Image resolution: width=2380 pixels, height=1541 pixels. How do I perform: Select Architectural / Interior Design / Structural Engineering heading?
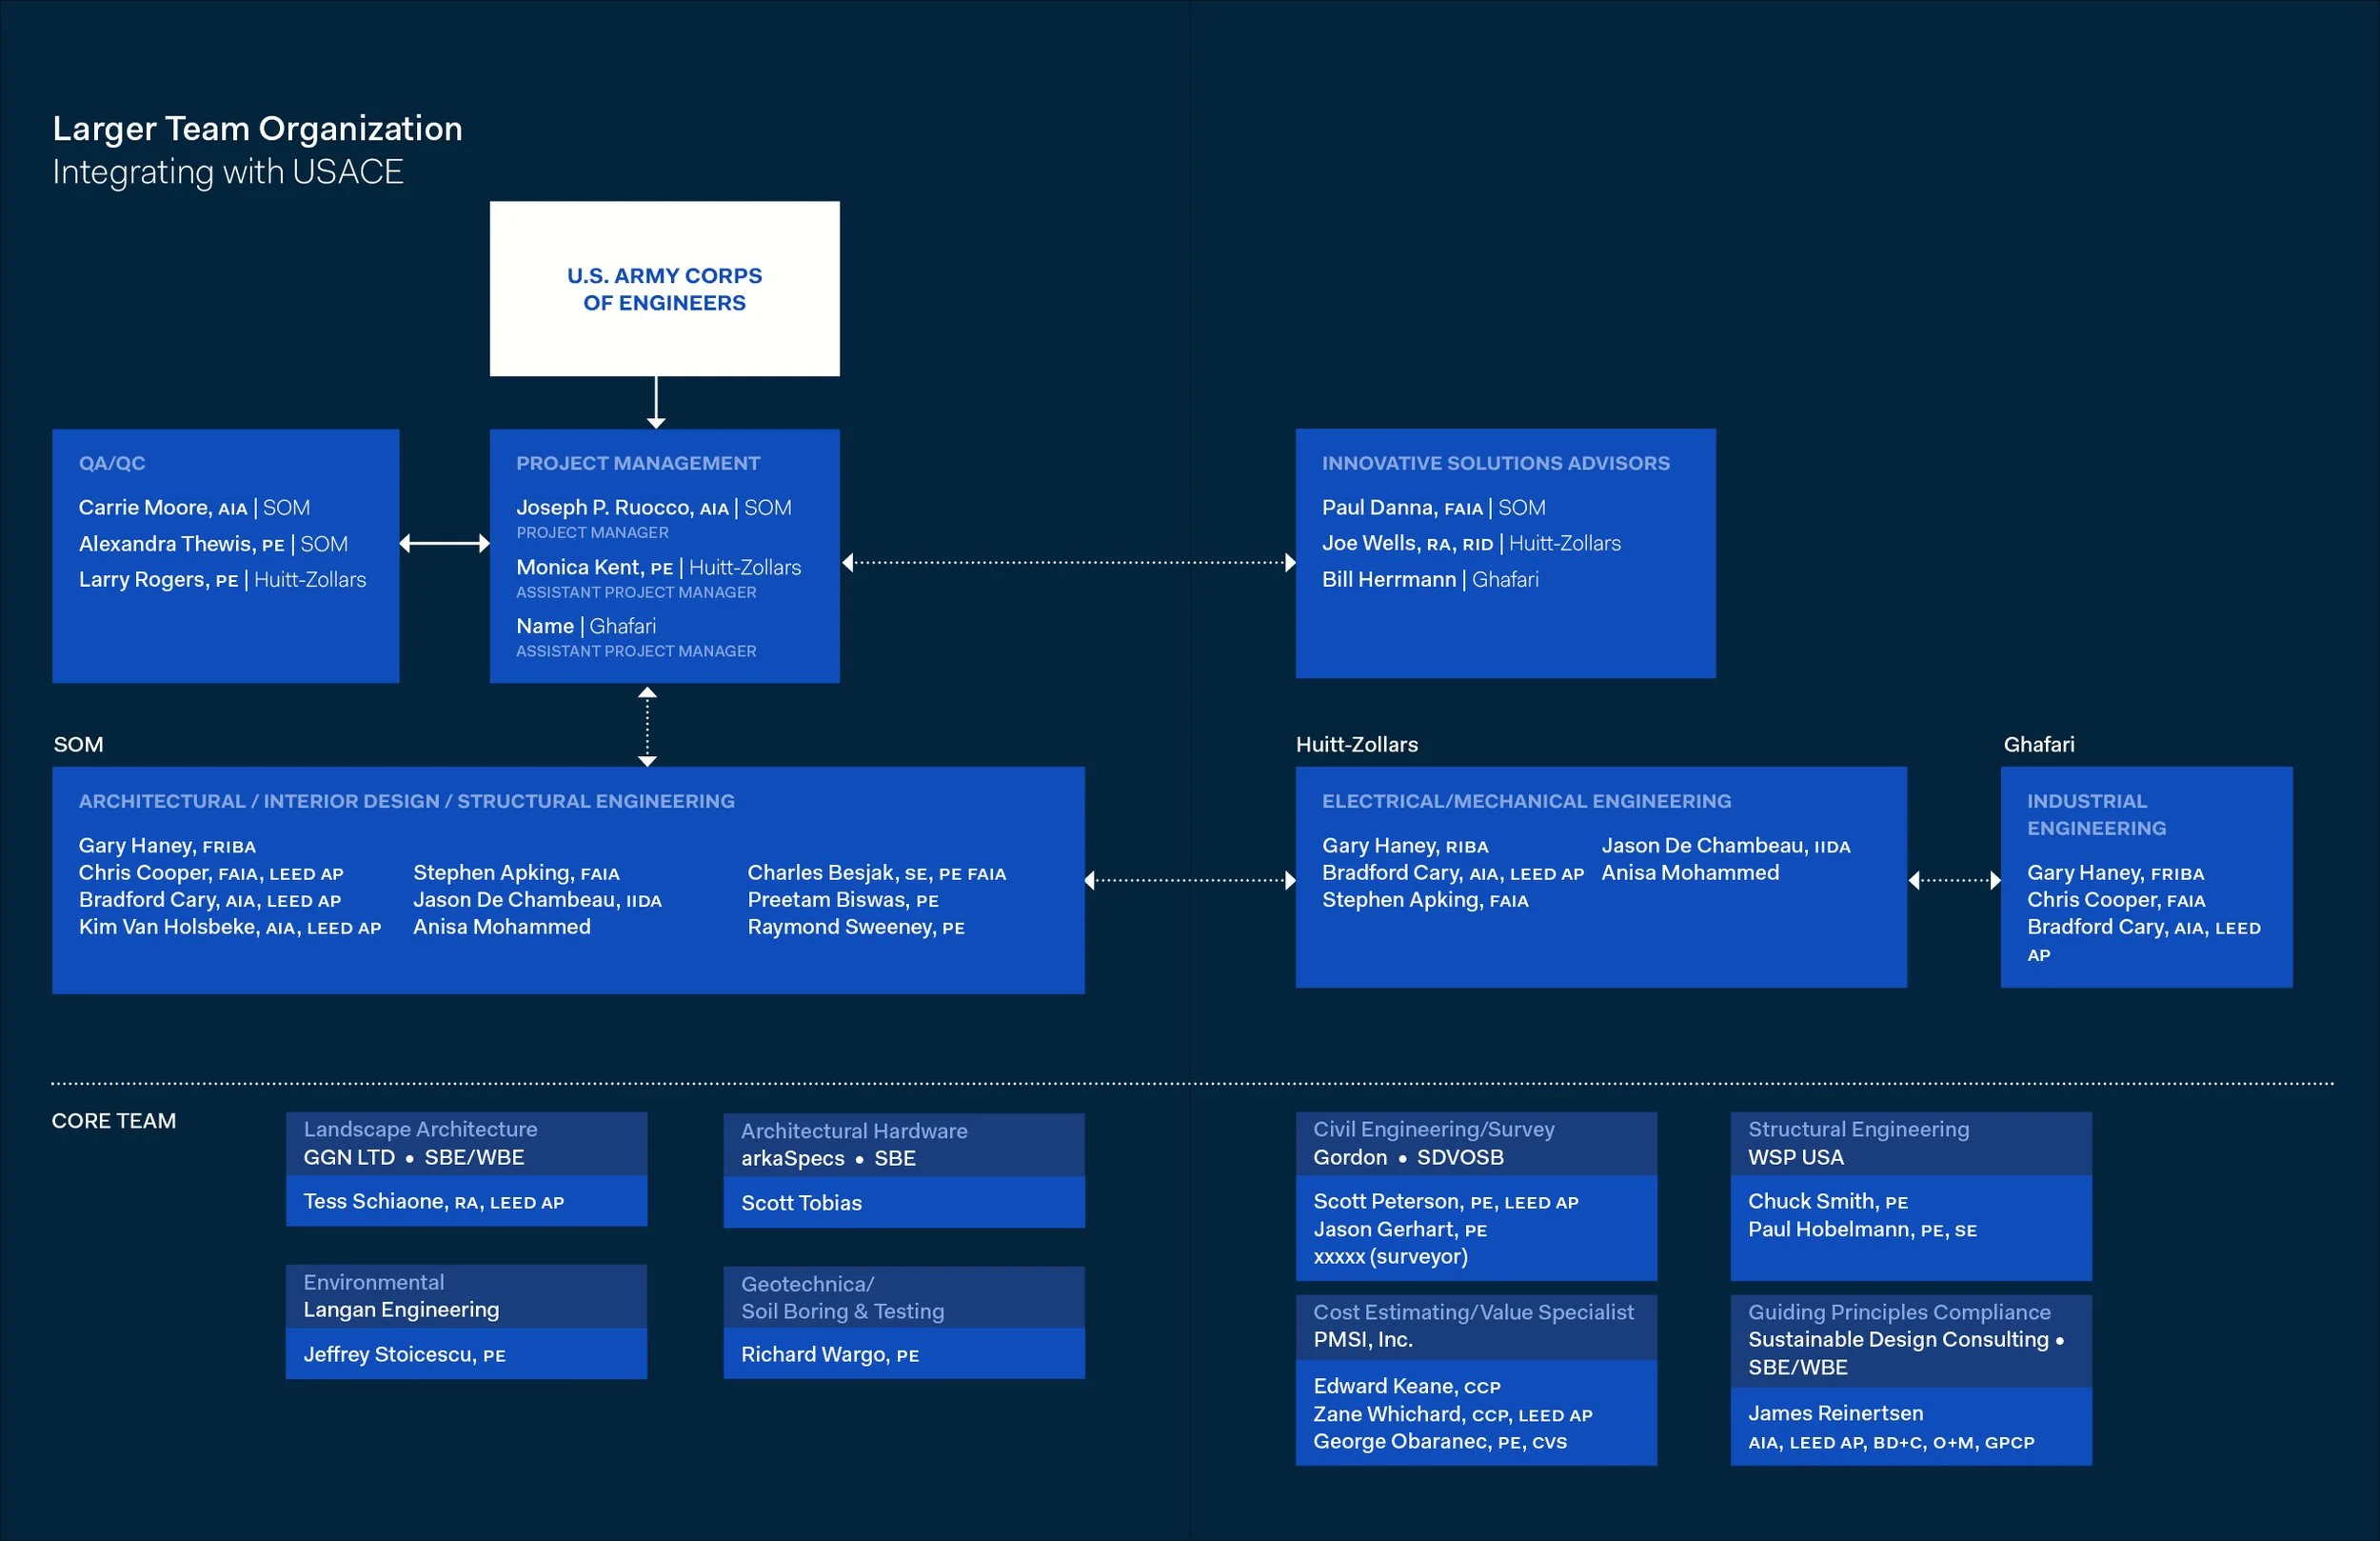coord(407,802)
